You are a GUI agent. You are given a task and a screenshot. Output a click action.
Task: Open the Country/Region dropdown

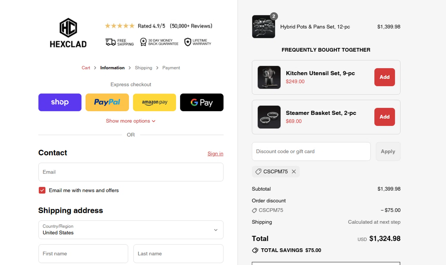coord(131,230)
